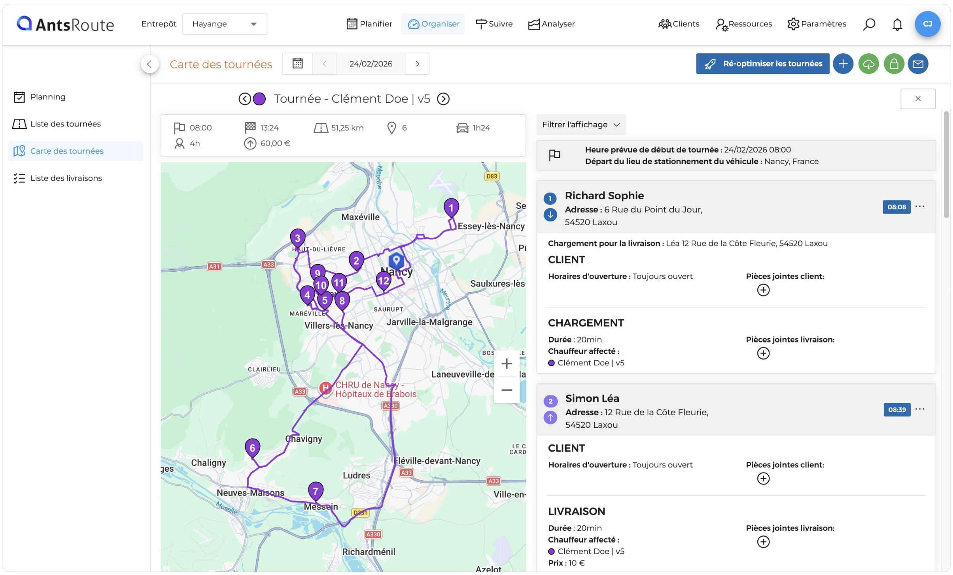Collapse the left sidebar panel
This screenshot has height=575, width=953.
pyautogui.click(x=149, y=64)
